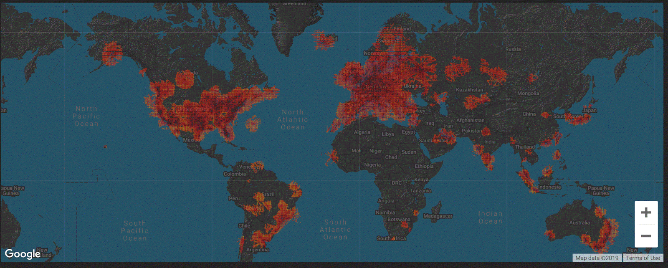Click the Pakistan country label

pyautogui.click(x=472, y=131)
